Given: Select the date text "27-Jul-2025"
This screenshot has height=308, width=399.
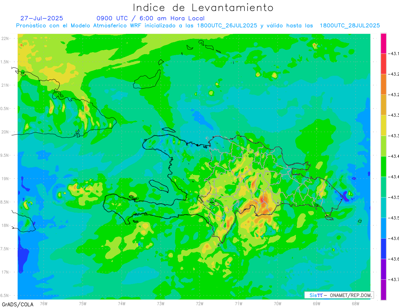Looking at the screenshot, I should [42, 18].
